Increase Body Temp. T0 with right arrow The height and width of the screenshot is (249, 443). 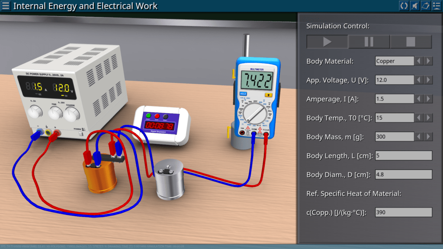[x=428, y=118]
